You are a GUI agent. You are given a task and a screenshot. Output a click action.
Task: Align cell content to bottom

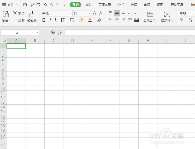[123, 13]
